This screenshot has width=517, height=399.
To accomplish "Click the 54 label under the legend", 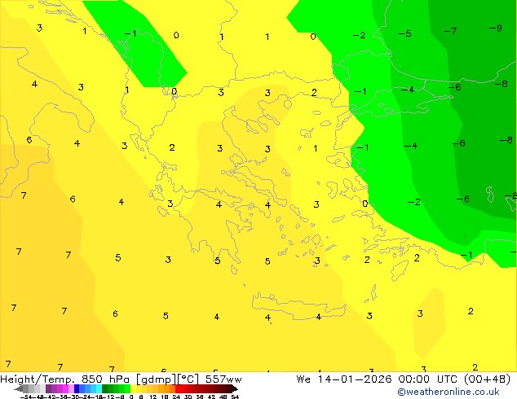I will click(x=235, y=397).
